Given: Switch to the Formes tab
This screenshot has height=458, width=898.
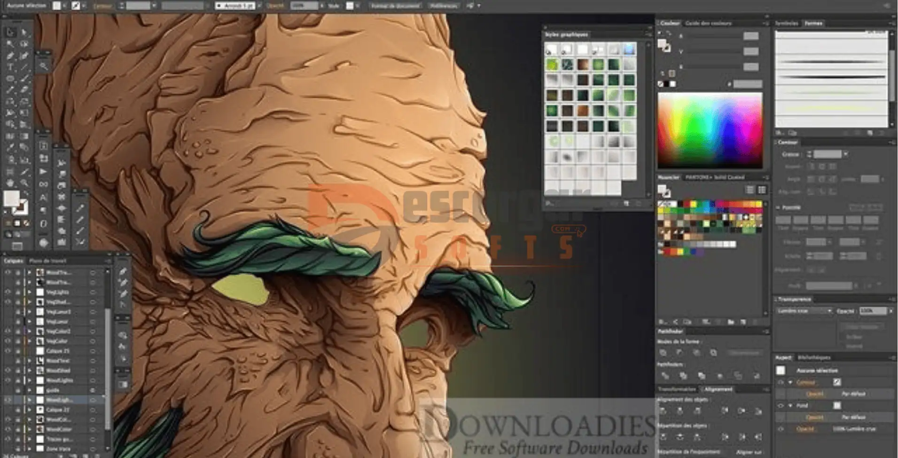Looking at the screenshot, I should [813, 23].
